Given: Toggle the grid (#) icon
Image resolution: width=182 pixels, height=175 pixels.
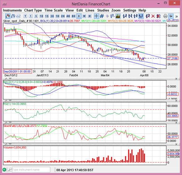Looking at the screenshot, I should (x=102, y=16).
